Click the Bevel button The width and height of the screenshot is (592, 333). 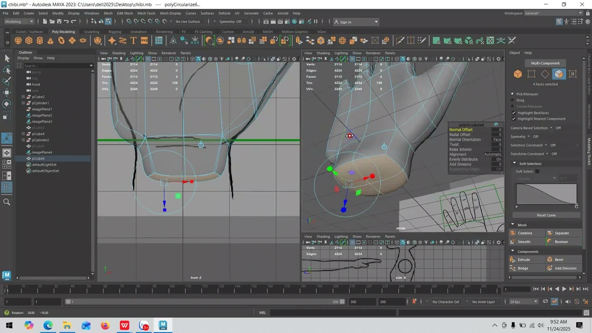point(563,259)
